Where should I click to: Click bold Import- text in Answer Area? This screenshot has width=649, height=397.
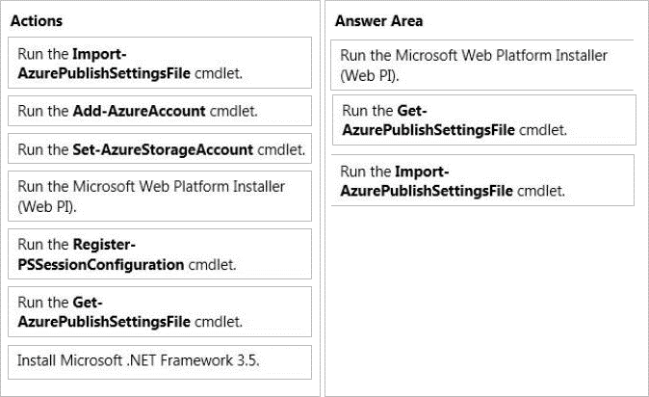click(424, 171)
